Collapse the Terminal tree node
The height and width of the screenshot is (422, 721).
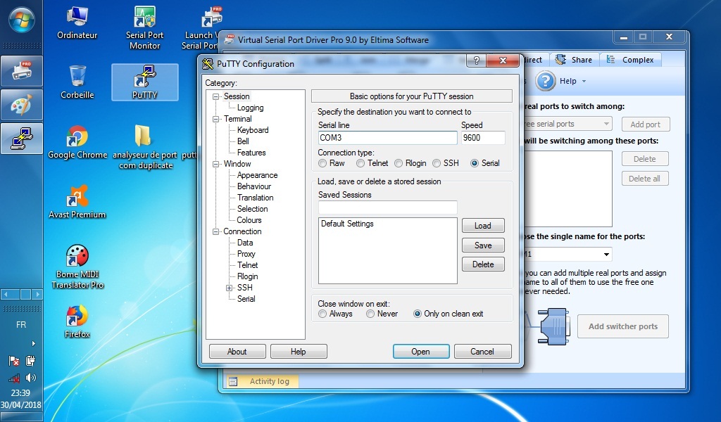click(x=215, y=120)
